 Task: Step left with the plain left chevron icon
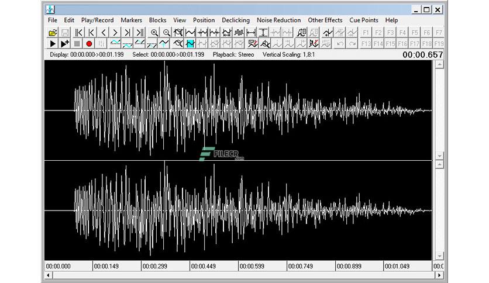103,32
